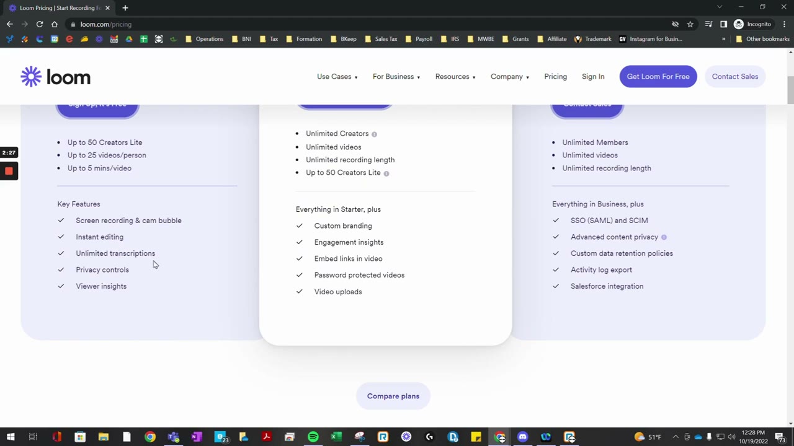Launch Discord from the taskbar
The height and width of the screenshot is (446, 794).
pos(522,437)
